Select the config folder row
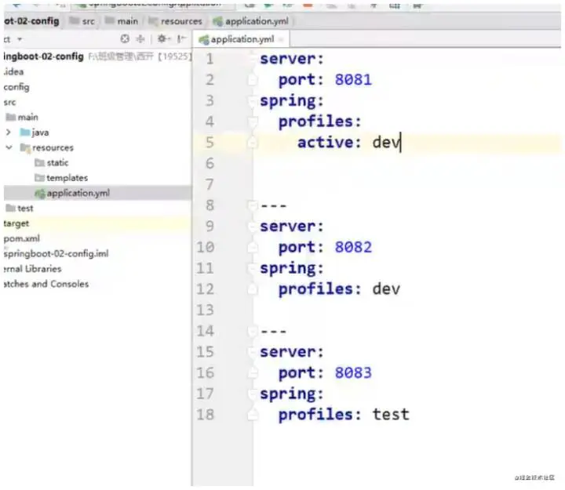 97,87
